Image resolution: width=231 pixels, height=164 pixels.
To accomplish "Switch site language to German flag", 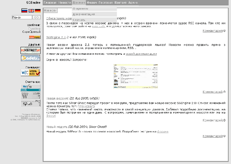I will (38, 11).
